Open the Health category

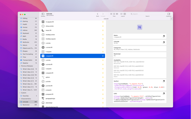pos(29,24)
